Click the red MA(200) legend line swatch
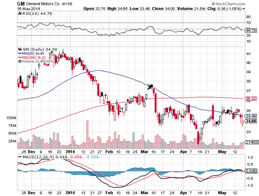This screenshot has height=196, width=259. tap(20, 57)
